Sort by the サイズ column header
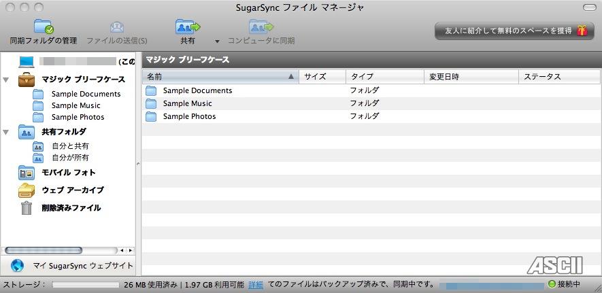The width and height of the screenshot is (602, 293). [x=322, y=77]
